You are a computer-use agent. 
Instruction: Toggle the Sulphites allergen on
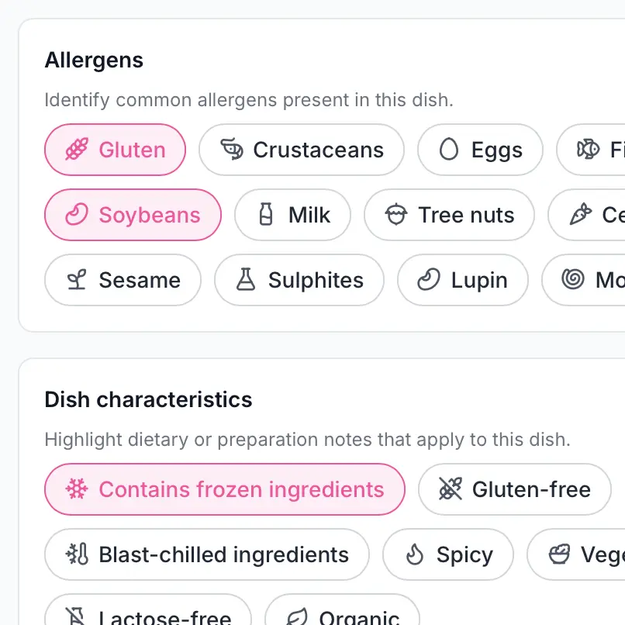(299, 280)
